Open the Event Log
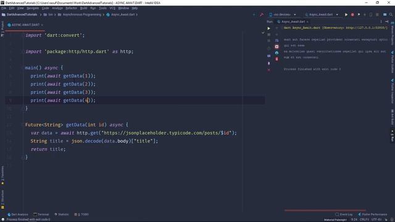The width and height of the screenshot is (395, 222). pos(344,215)
